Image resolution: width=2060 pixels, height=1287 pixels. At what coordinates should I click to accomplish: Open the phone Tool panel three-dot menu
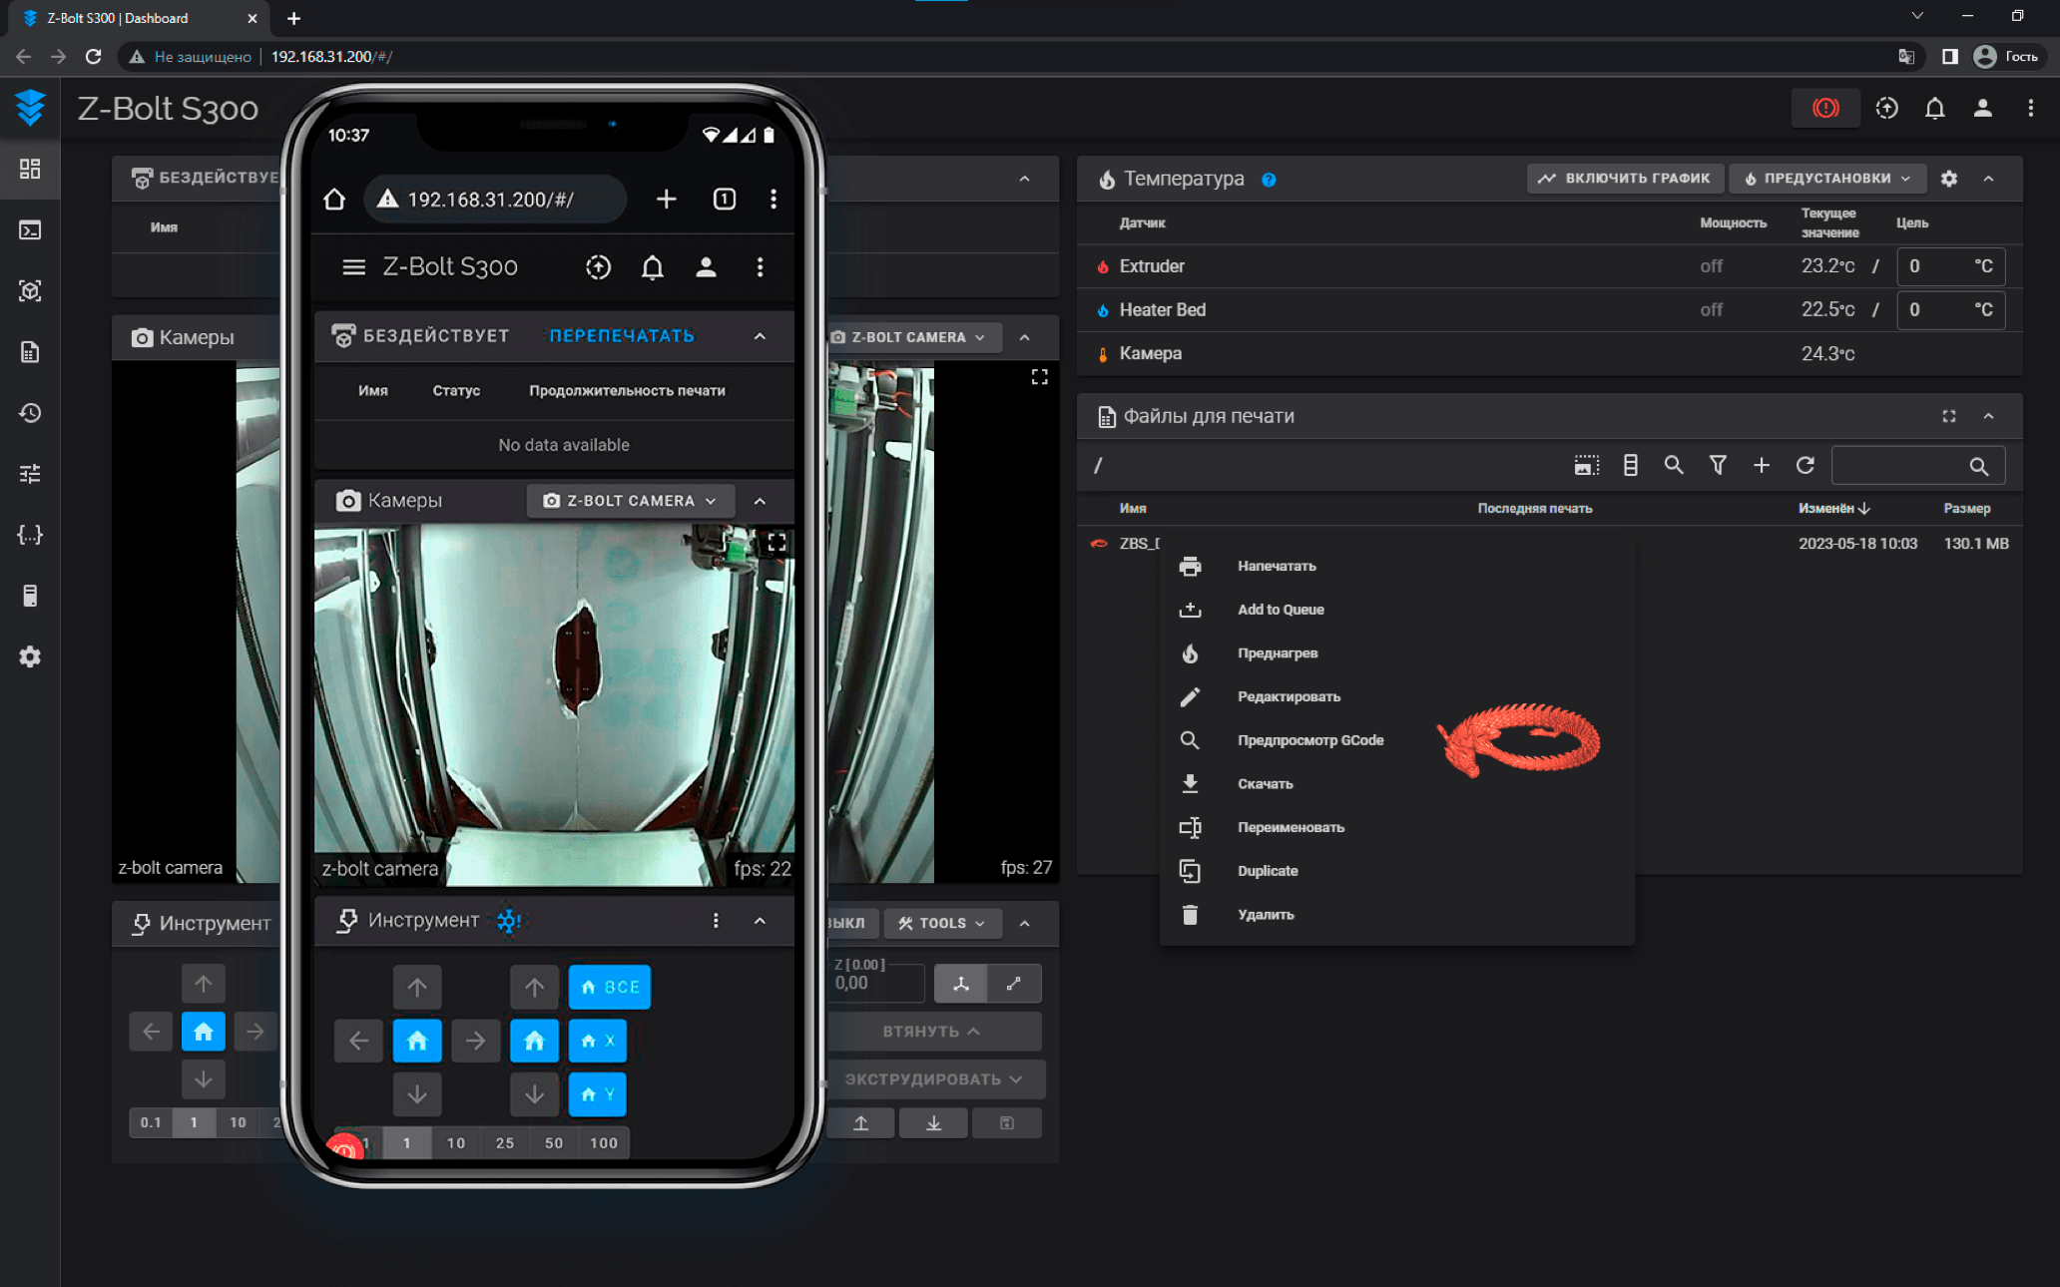(x=716, y=920)
